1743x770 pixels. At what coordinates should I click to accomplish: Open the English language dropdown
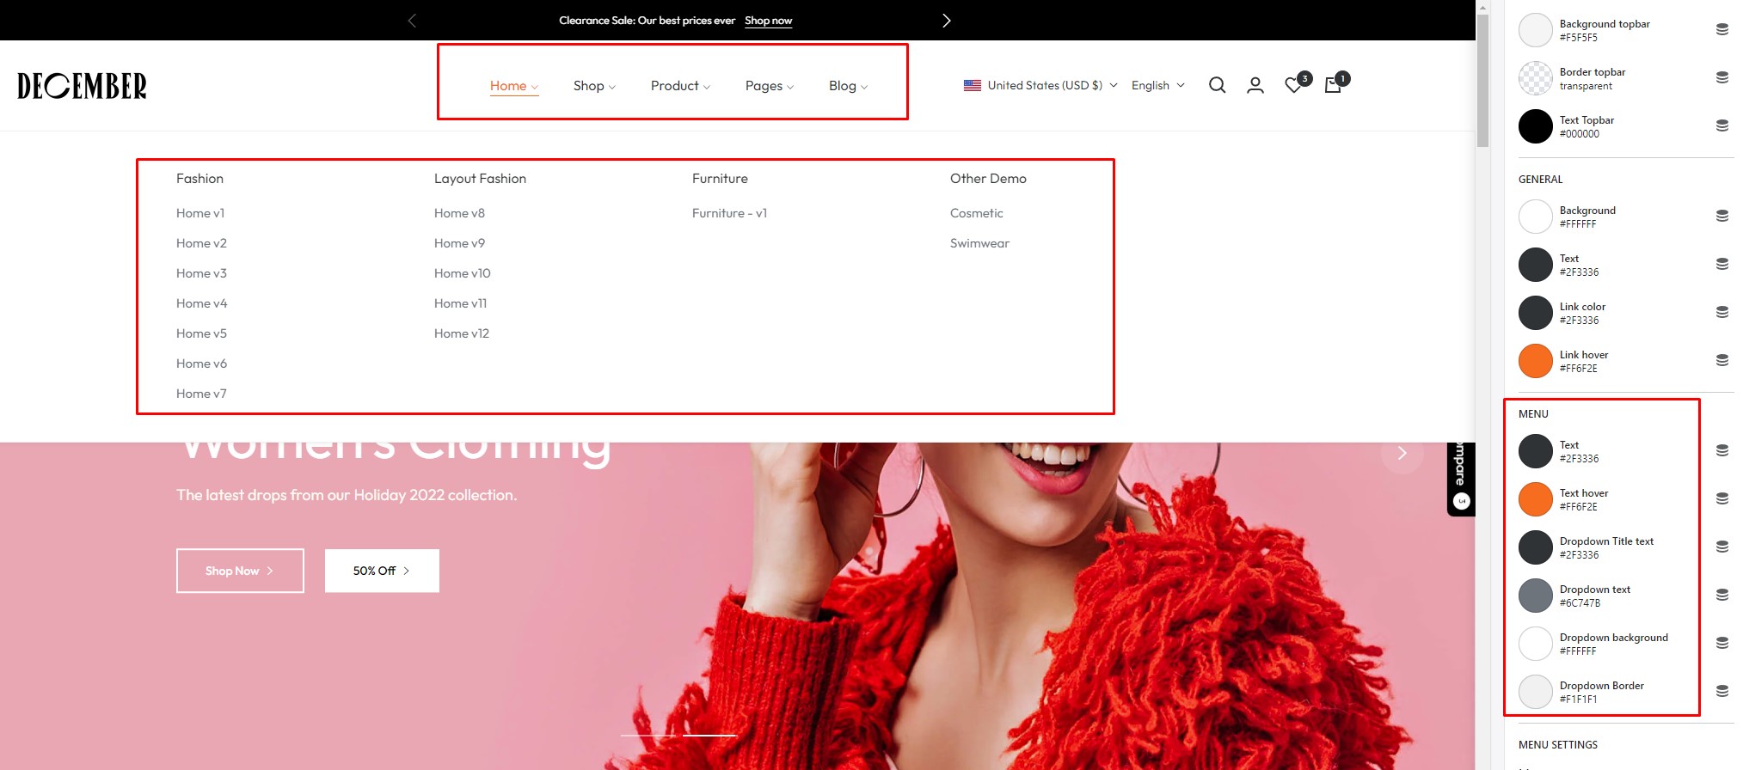click(1157, 85)
